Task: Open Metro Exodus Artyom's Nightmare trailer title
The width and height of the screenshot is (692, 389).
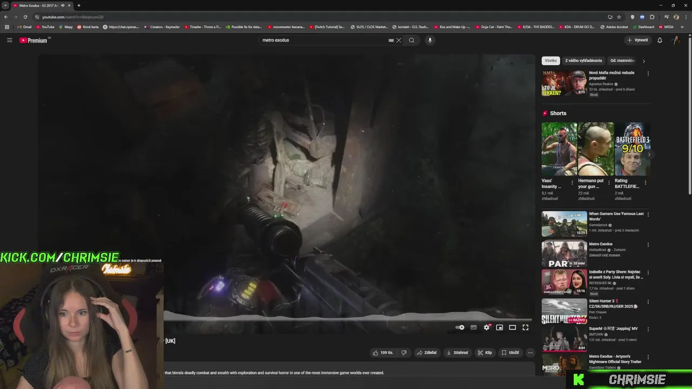Action: (x=615, y=359)
